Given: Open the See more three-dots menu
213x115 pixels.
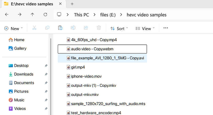Looking at the screenshot, I should click(x=166, y=28).
